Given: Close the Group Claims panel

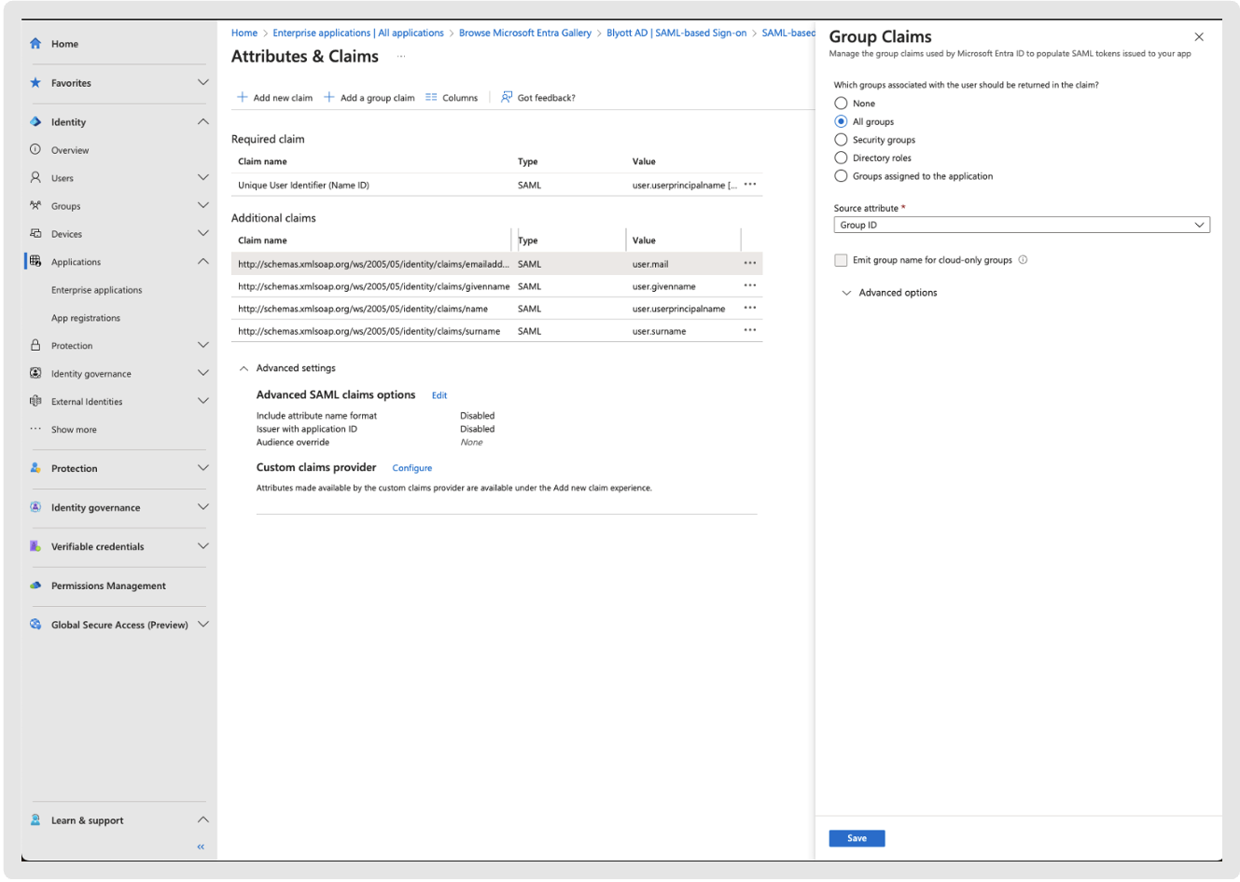Looking at the screenshot, I should [1199, 37].
